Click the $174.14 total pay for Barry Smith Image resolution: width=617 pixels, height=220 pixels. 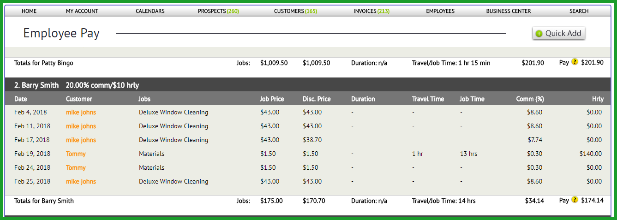(x=593, y=201)
